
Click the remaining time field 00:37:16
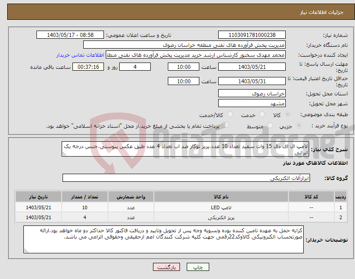pos(88,67)
